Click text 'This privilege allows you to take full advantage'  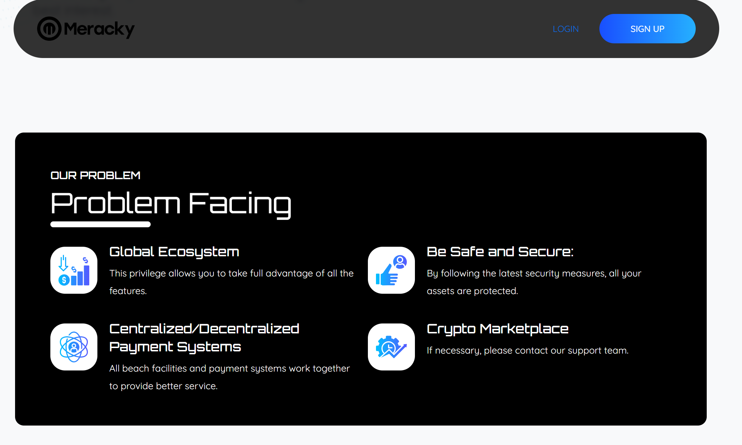click(x=211, y=274)
